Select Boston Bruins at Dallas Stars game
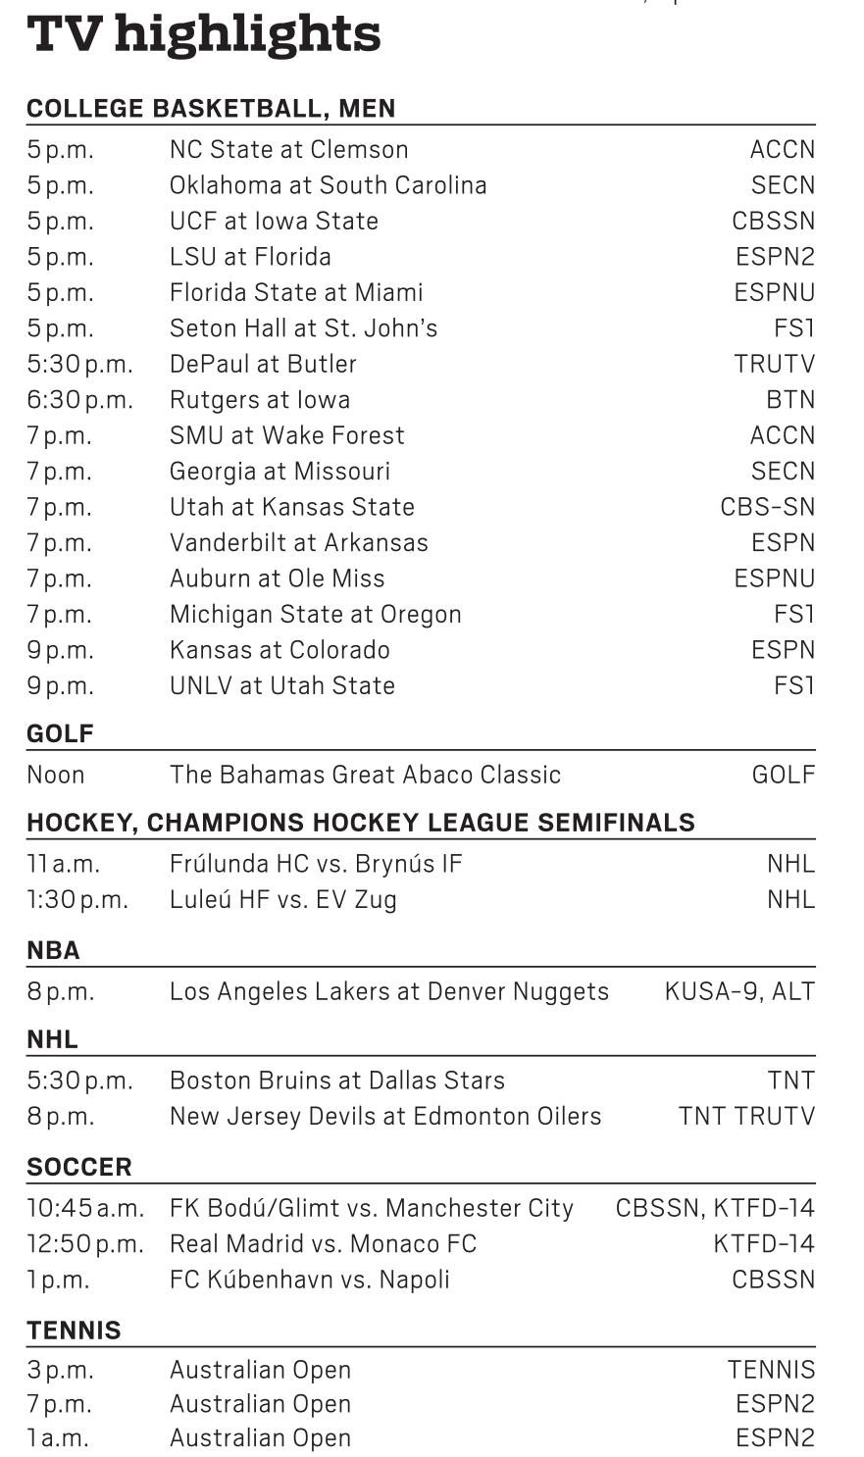864x1457 pixels. tap(336, 1080)
